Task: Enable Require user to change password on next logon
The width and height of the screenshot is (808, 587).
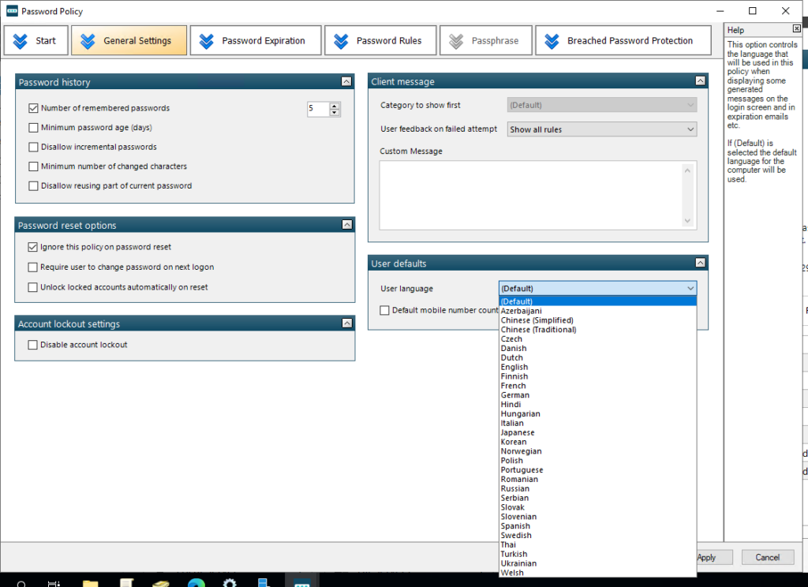Action: (x=33, y=267)
